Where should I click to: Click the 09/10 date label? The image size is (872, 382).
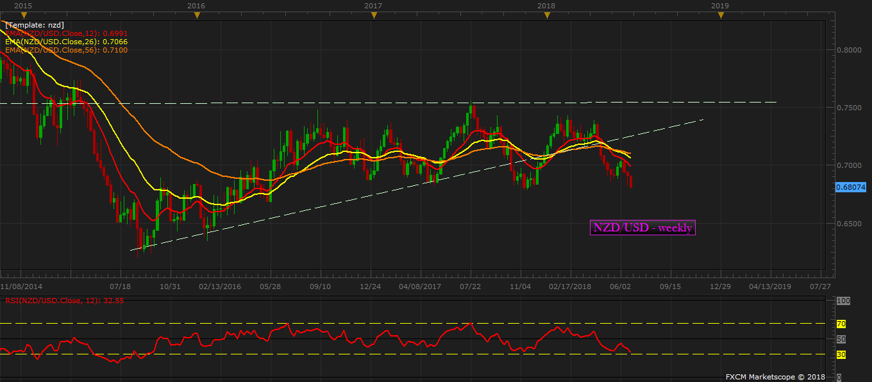point(320,286)
